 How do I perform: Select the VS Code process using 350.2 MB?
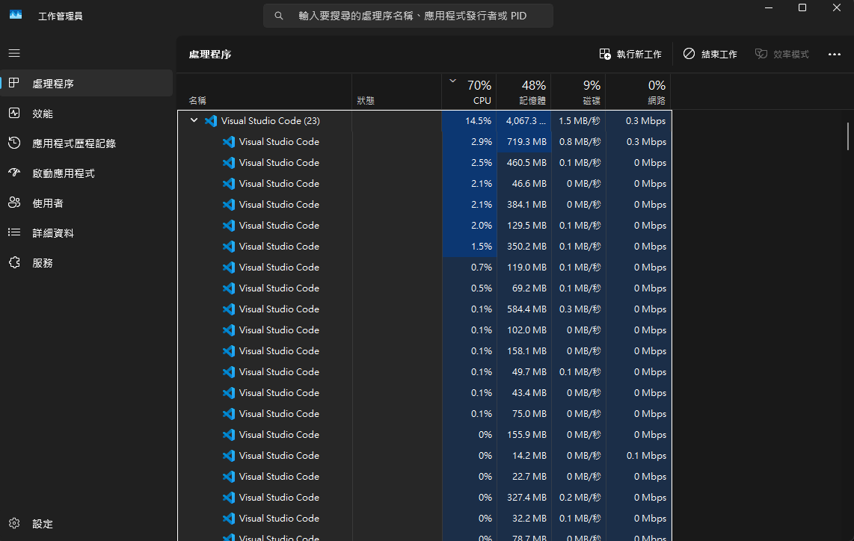point(425,246)
